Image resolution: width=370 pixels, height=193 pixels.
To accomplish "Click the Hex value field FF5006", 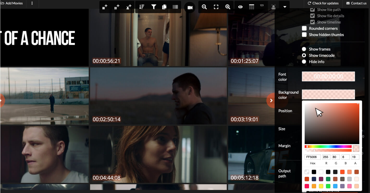I will (x=313, y=157).
